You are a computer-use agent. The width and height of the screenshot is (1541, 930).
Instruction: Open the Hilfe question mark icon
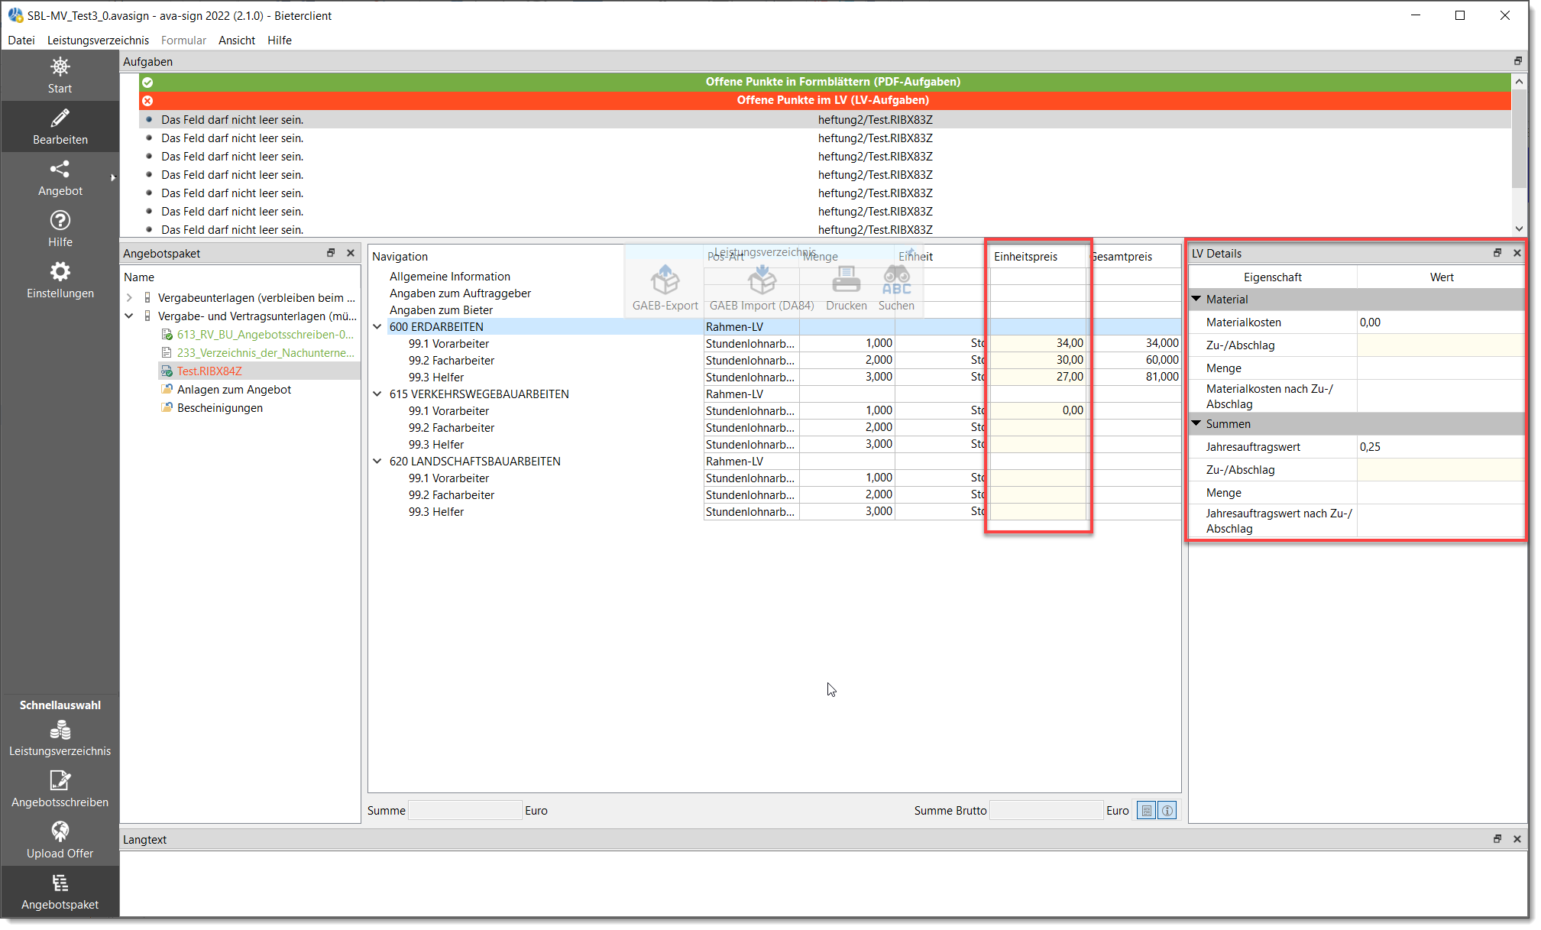click(60, 220)
